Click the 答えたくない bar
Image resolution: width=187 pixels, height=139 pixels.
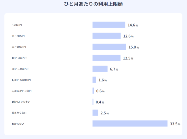point(95,113)
